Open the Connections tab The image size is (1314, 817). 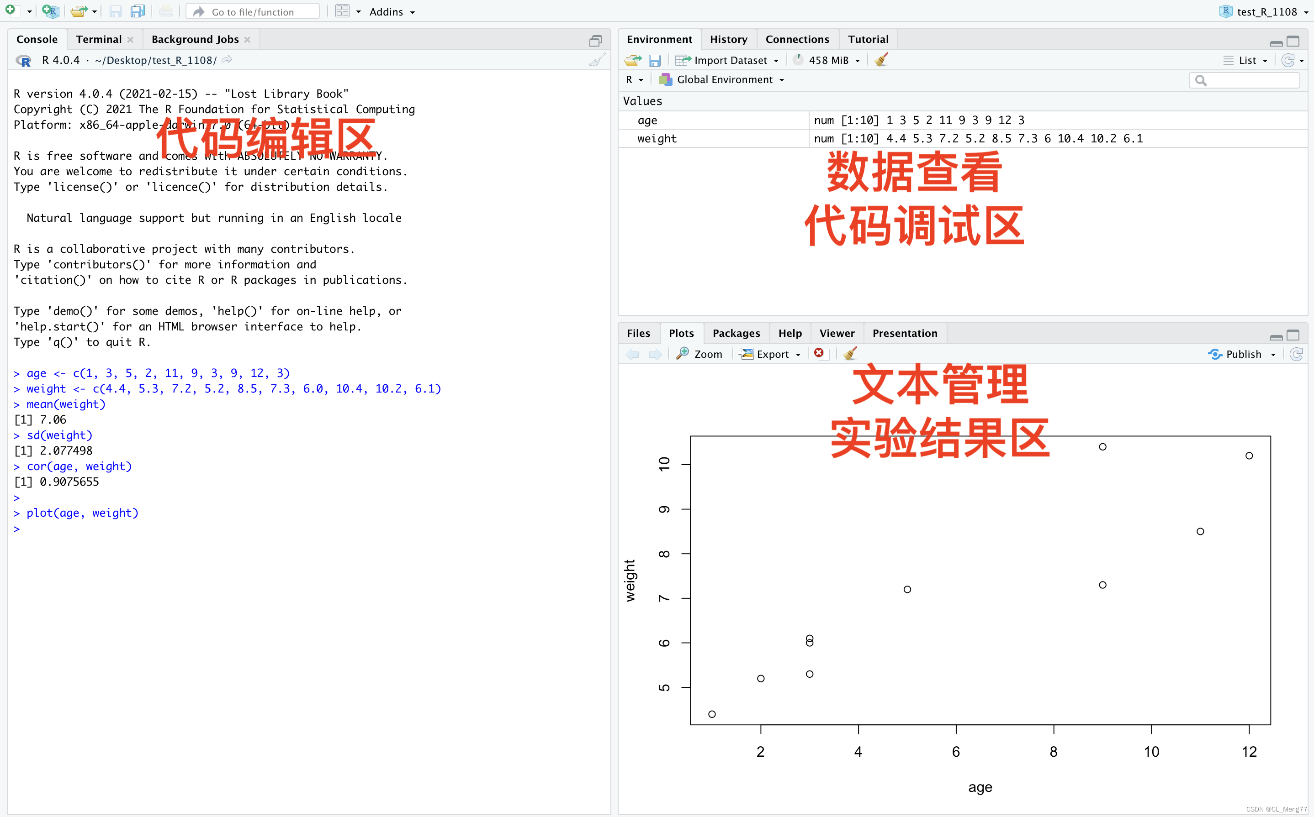pos(797,39)
